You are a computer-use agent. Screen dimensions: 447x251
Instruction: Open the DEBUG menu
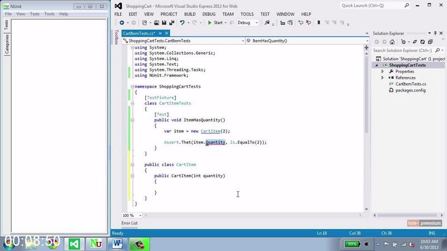pos(209,14)
